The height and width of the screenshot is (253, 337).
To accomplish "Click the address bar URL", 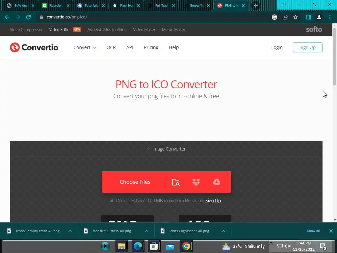I will pos(67,17).
